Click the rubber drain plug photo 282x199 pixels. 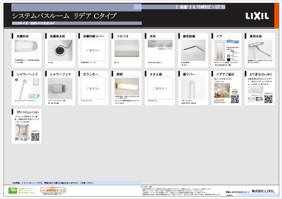60,50
